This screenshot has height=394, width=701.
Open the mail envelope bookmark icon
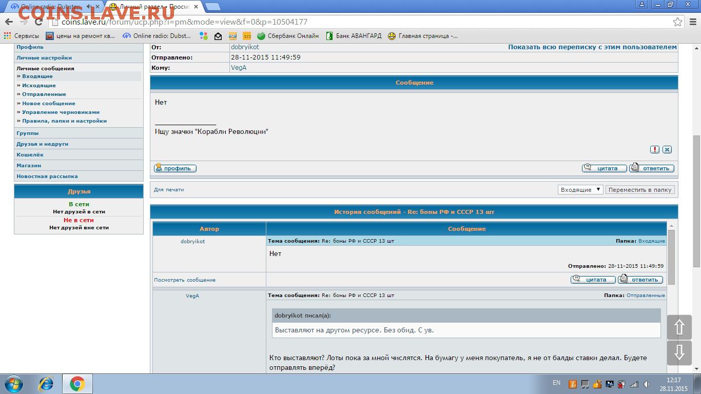(218, 36)
